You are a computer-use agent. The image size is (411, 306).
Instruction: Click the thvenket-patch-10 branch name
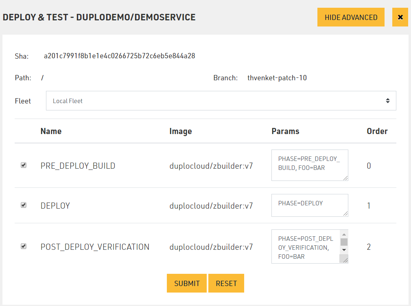tap(277, 78)
